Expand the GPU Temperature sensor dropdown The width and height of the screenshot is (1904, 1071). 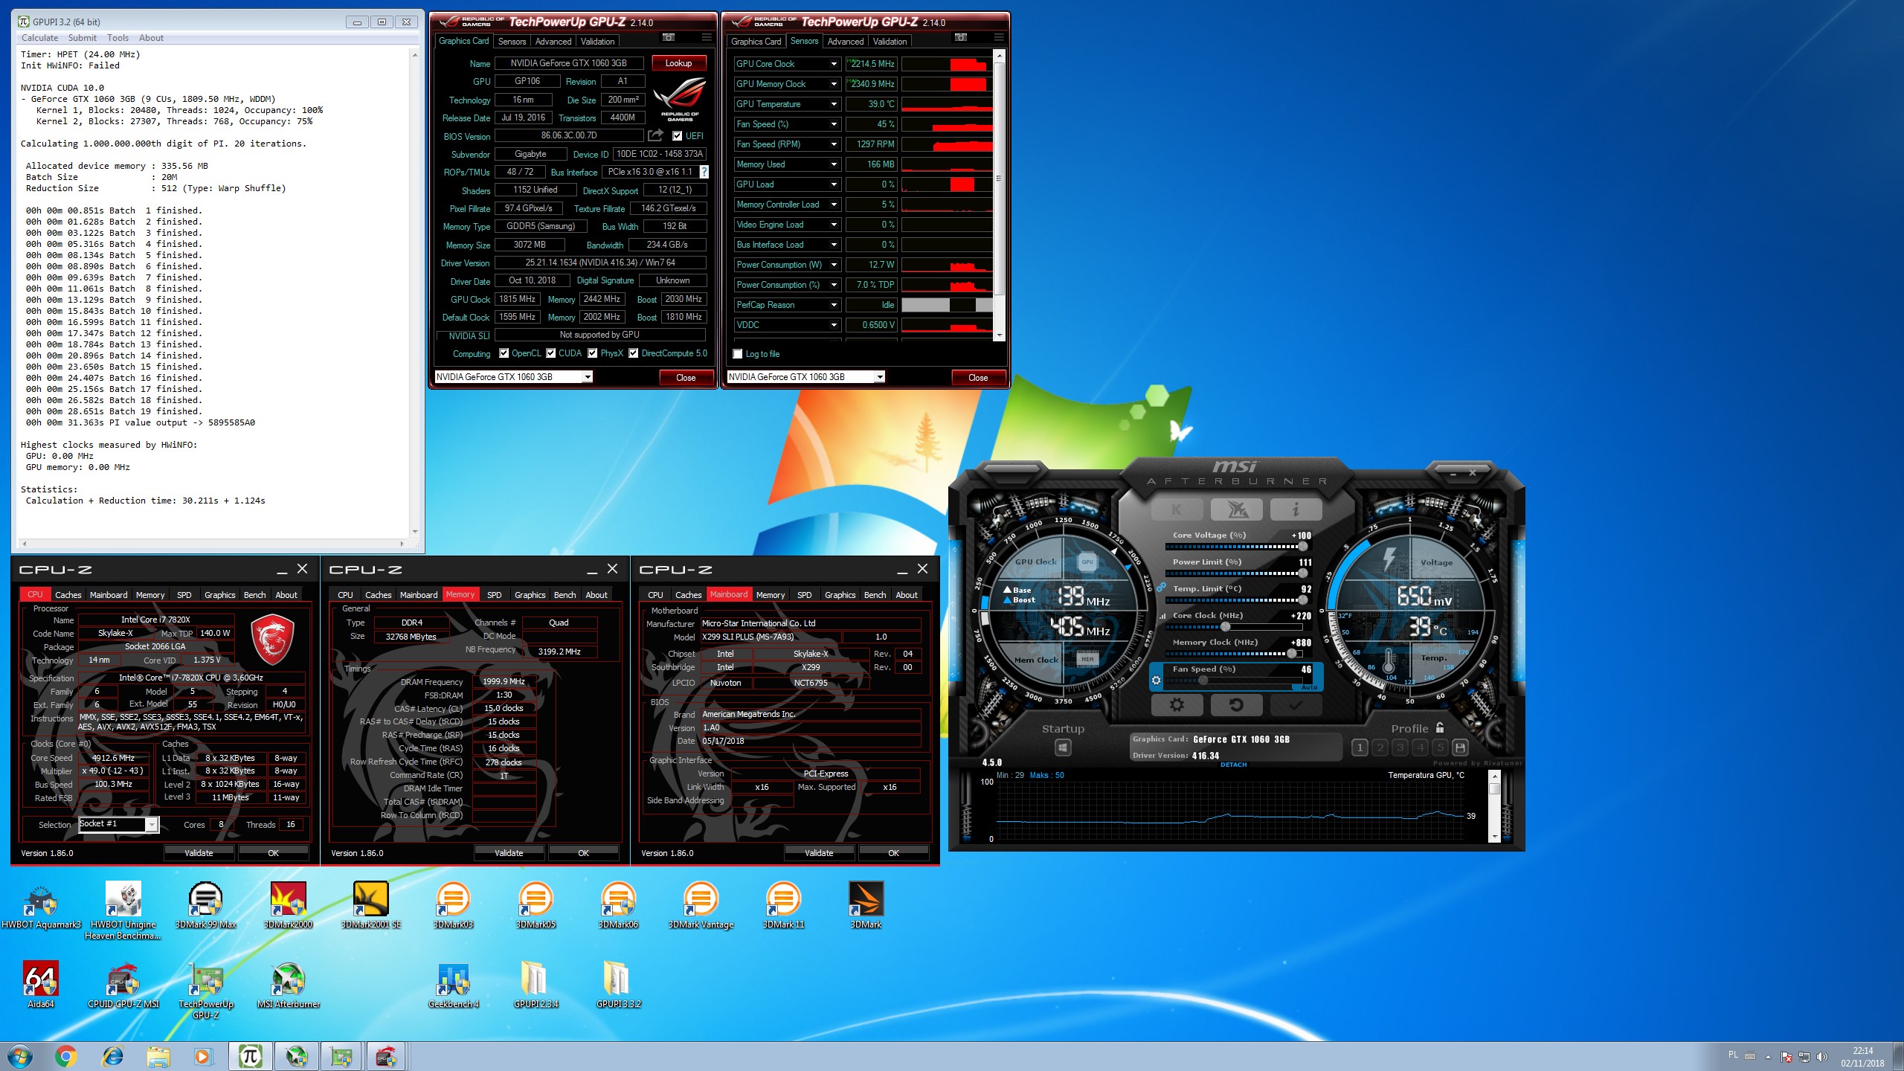[834, 104]
